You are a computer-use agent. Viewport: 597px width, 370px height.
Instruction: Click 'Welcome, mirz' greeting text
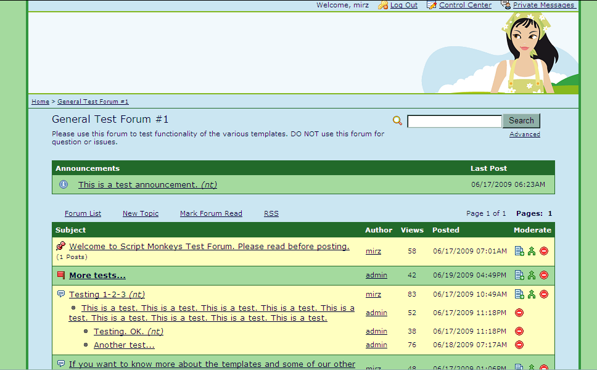[x=342, y=5]
